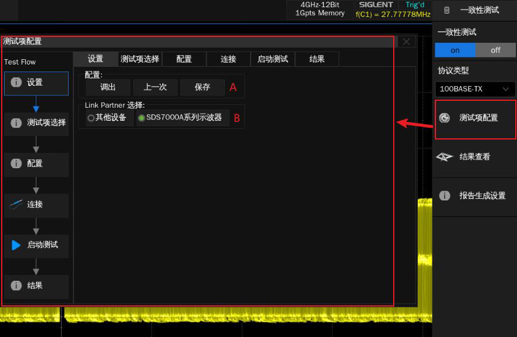Screen dimensions: 517x337
Task: Open the 结果 step in Test Flow
Action: coord(36,285)
